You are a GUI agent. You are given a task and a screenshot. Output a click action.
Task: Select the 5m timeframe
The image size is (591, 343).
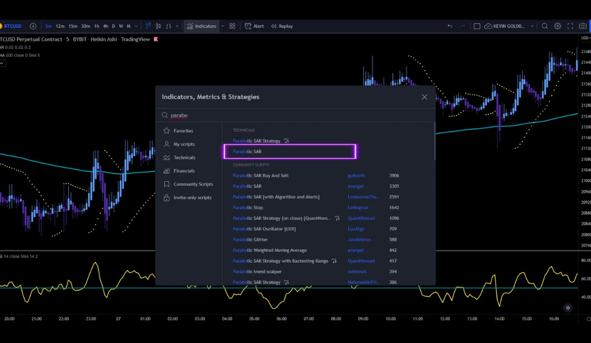(48, 26)
